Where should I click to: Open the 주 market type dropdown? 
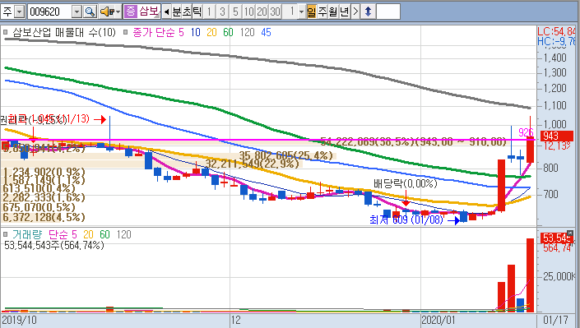(20, 12)
